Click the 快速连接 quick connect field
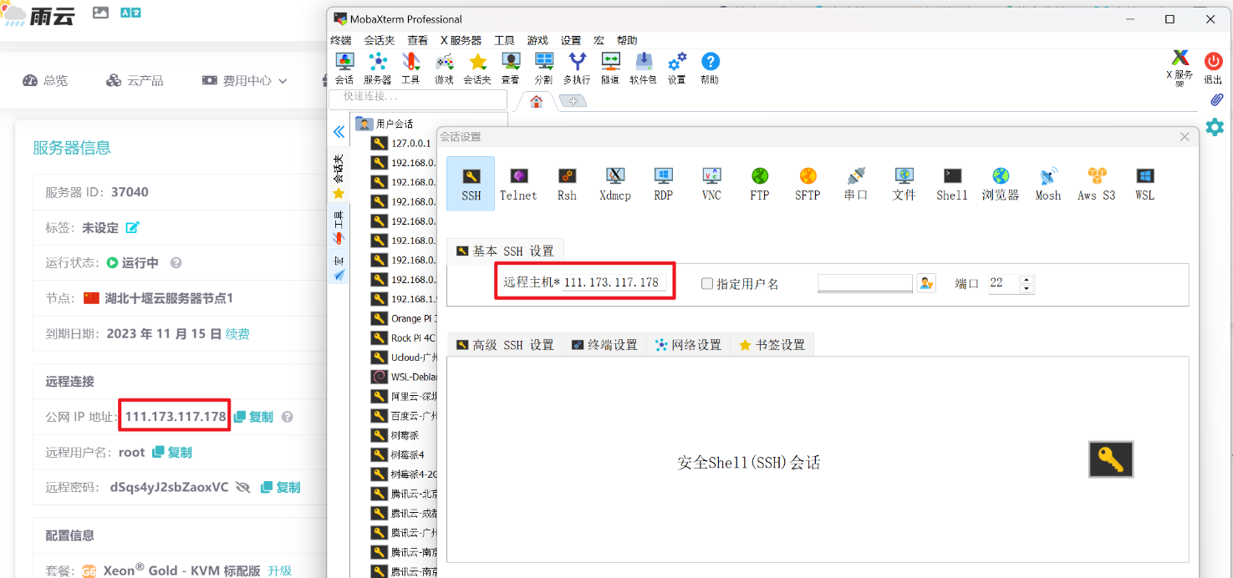Screen dimensions: 1233x578 [x=420, y=99]
